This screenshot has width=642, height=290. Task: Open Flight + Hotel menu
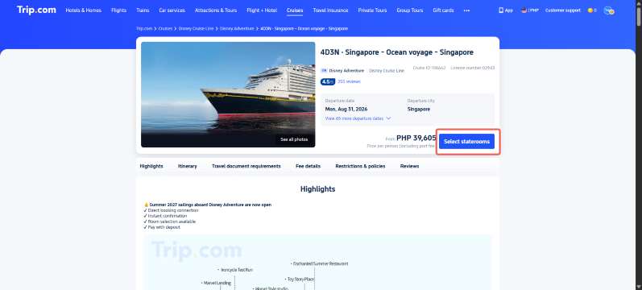tap(262, 10)
